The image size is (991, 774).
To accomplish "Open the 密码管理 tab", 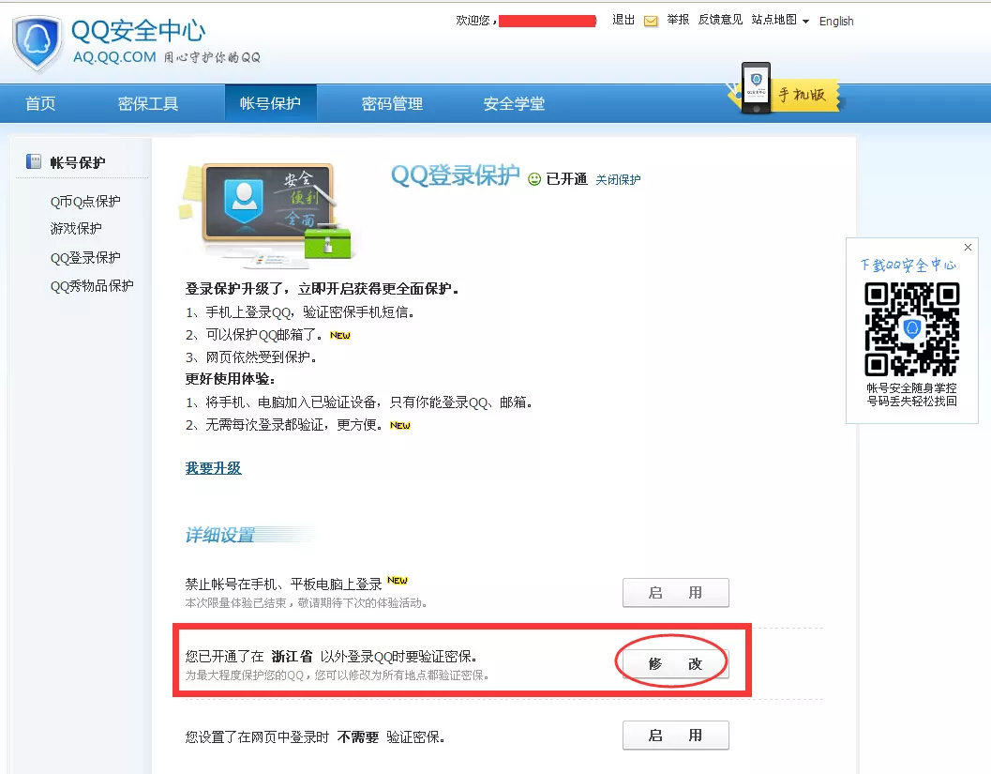I will click(392, 103).
